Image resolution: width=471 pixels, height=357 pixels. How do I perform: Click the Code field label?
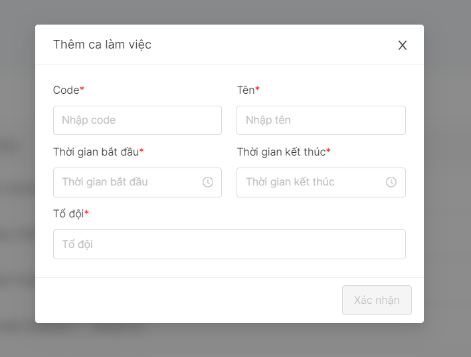pos(66,90)
